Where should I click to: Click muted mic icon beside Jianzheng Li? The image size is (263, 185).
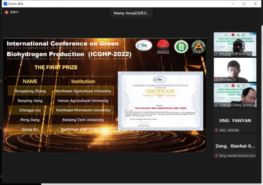click(216, 80)
